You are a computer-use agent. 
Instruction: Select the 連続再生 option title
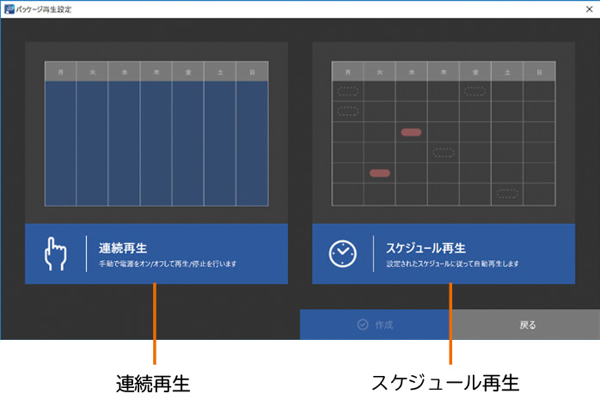pyautogui.click(x=125, y=248)
